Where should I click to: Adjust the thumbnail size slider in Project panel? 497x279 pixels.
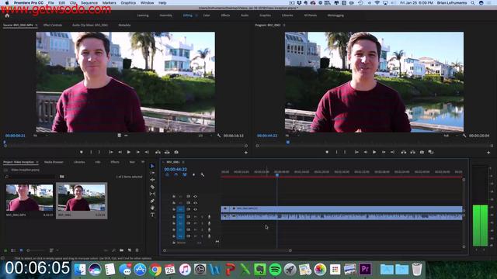pyautogui.click(x=36, y=250)
